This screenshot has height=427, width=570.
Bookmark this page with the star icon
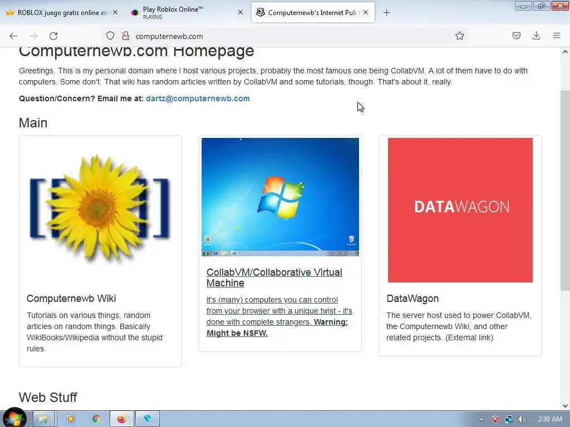(x=459, y=36)
